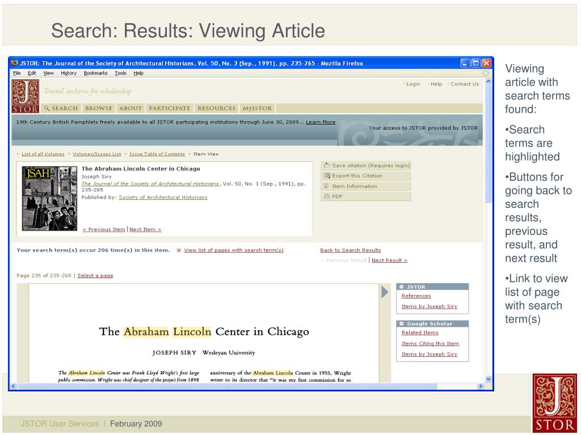Viewport: 581px width, 435px height.
Task: Click the Item Information icon
Action: pos(326,186)
